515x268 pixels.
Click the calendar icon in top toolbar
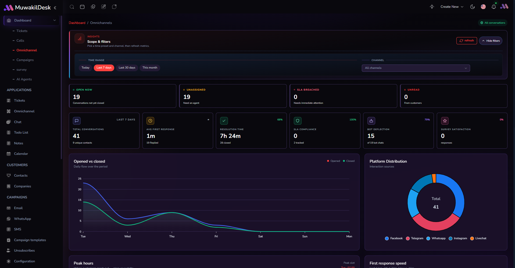tap(82, 7)
